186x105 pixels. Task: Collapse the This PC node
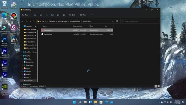click(x=21, y=56)
